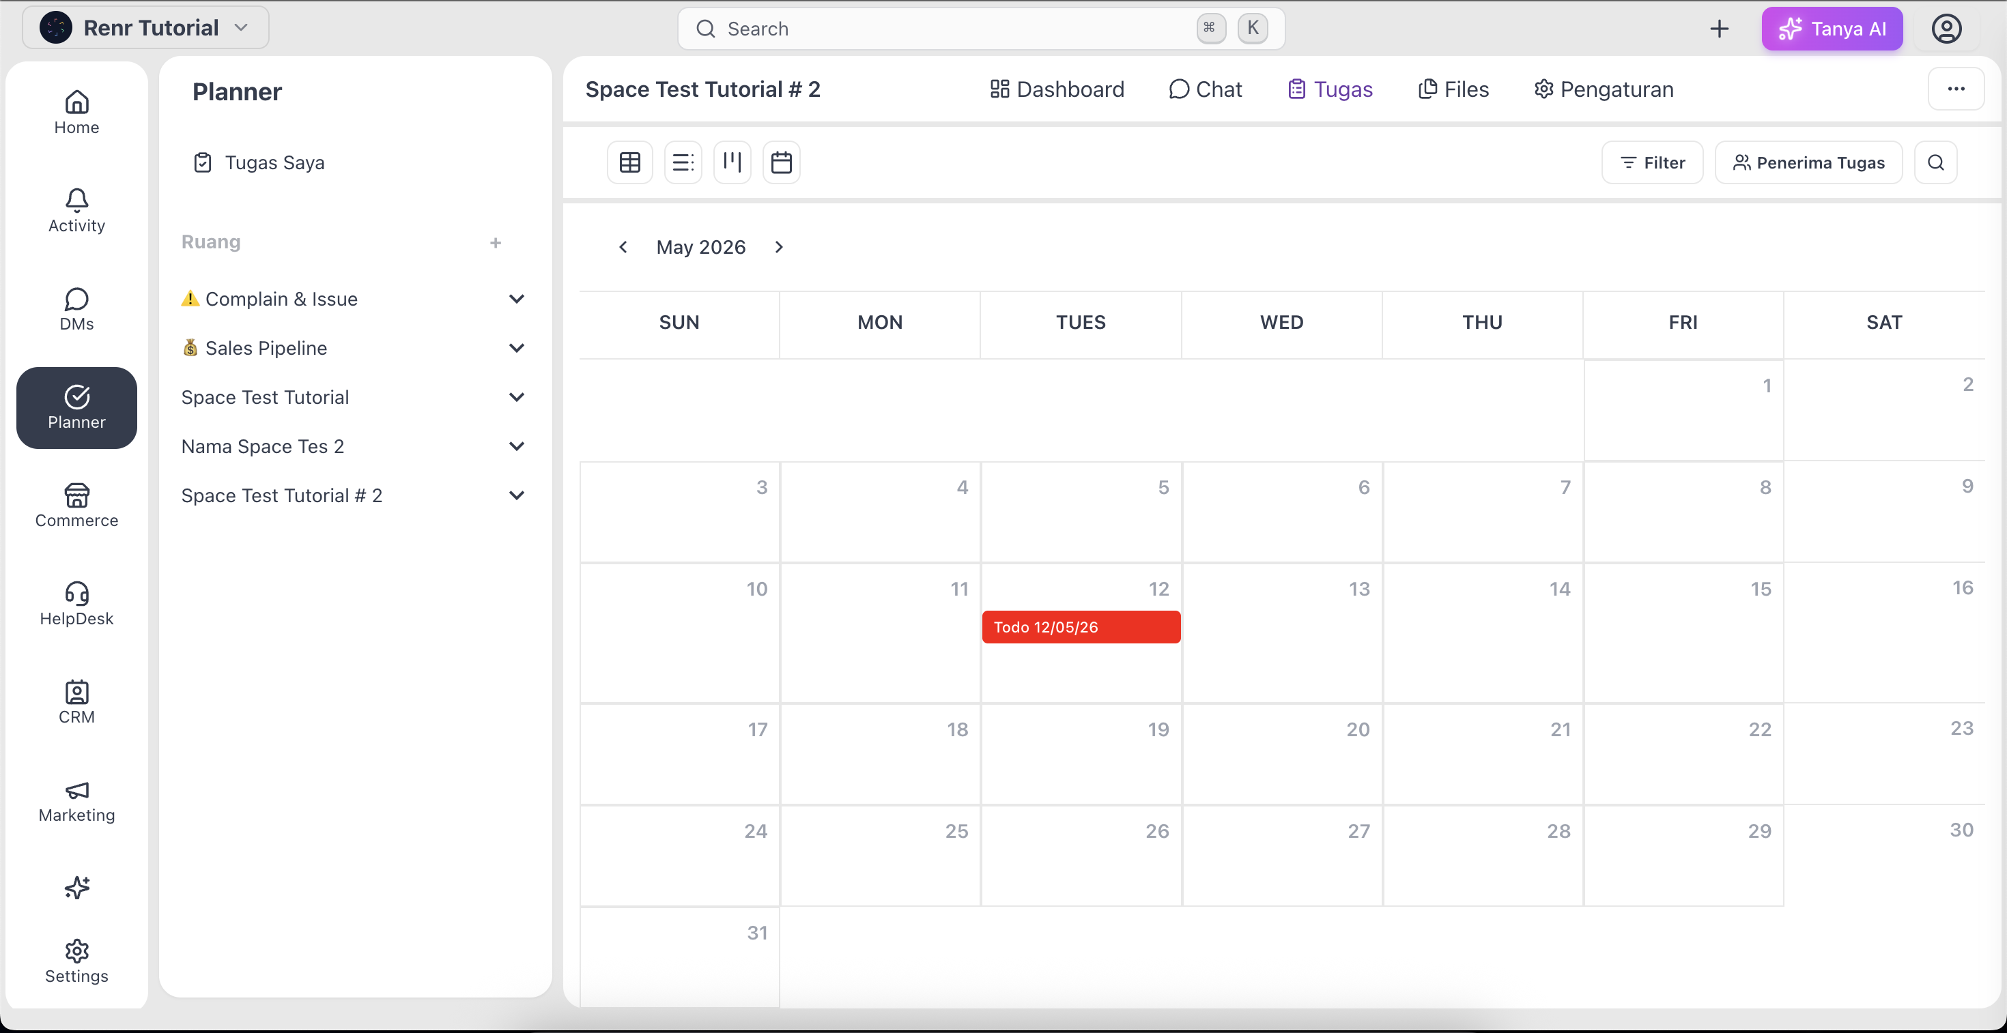Click calendar day 27
Image resolution: width=2007 pixels, height=1033 pixels.
(1281, 856)
